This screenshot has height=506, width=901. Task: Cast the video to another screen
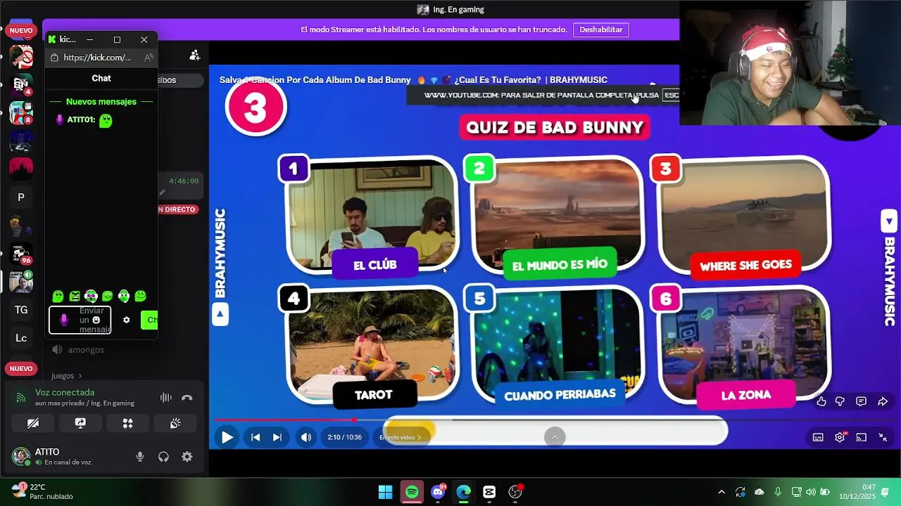[x=861, y=437]
